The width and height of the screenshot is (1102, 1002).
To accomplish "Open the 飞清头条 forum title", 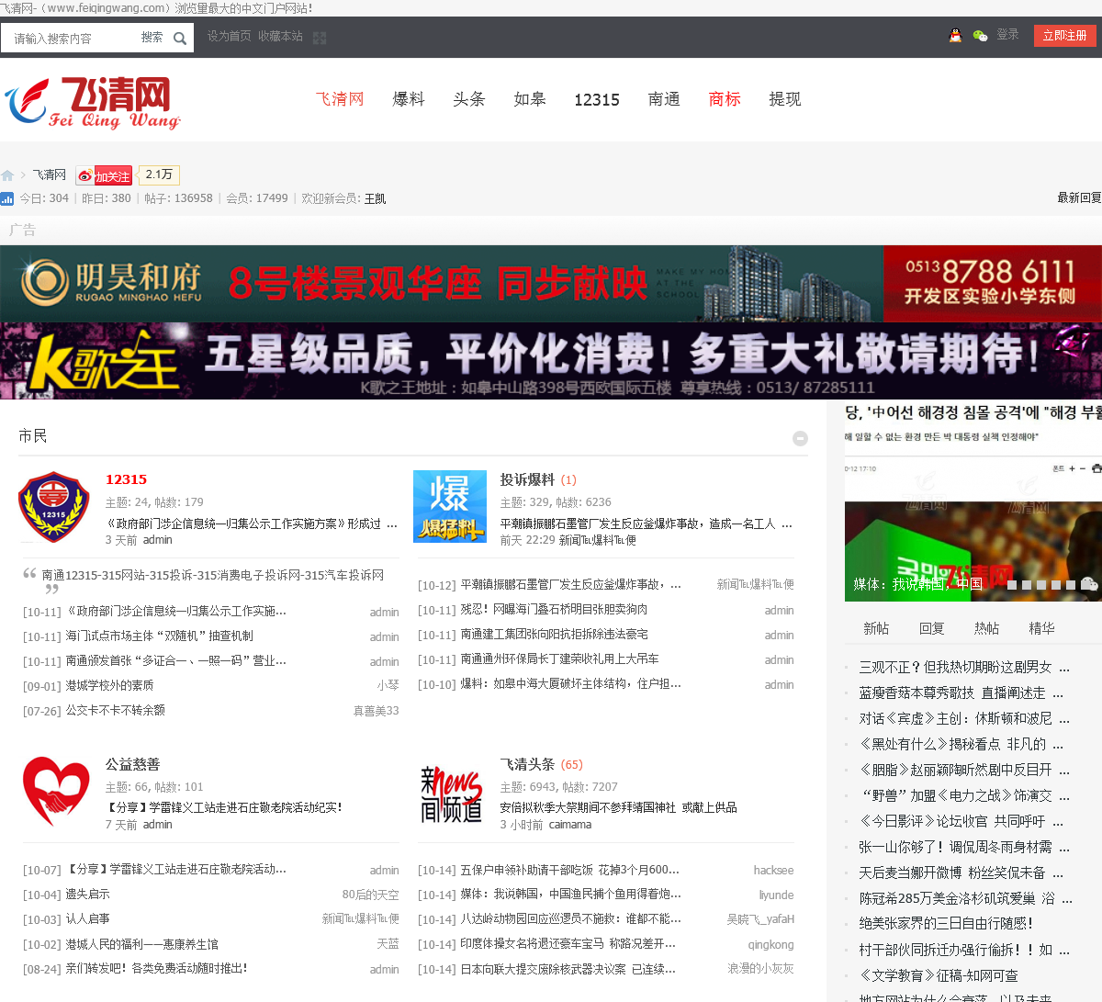I will click(x=527, y=764).
